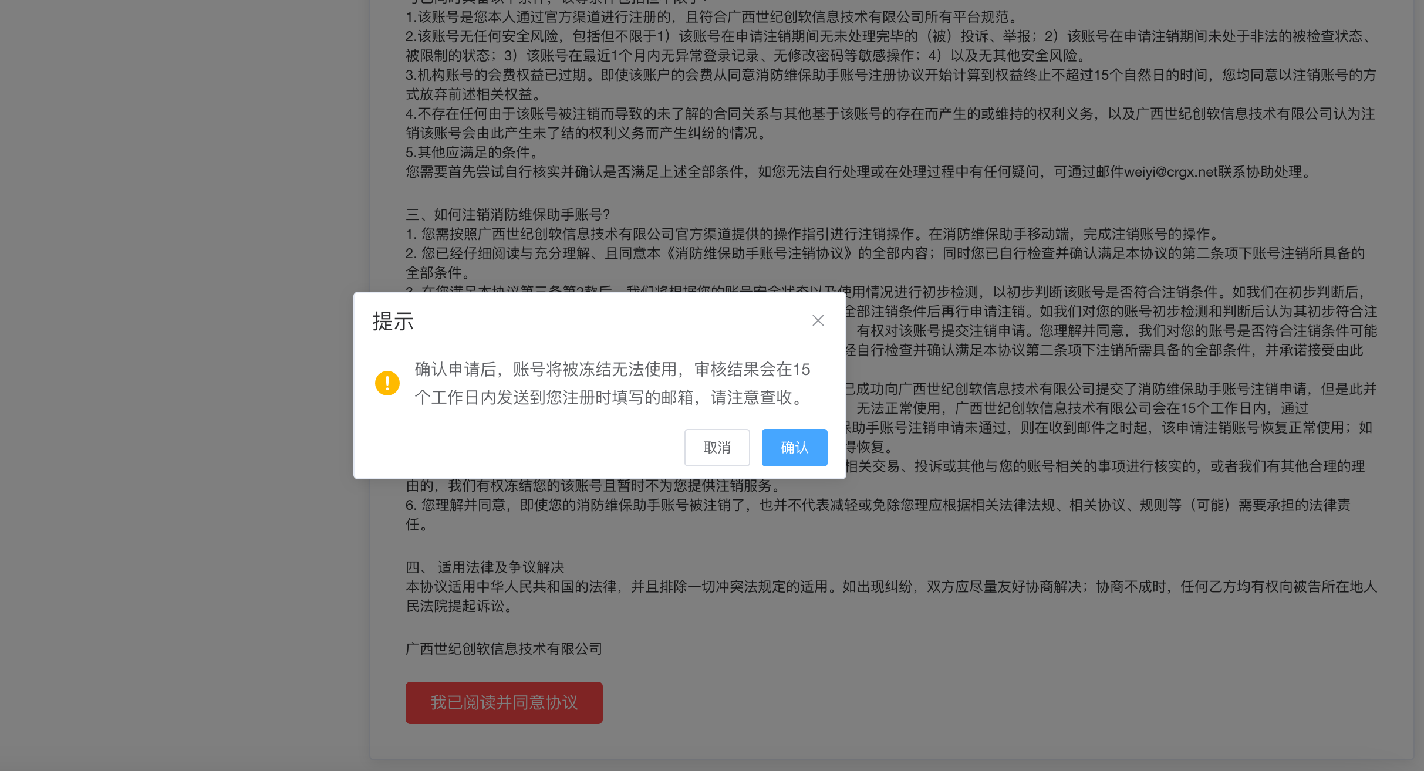The image size is (1424, 771).
Task: Close the 提示 dialog with the X
Action: [818, 320]
